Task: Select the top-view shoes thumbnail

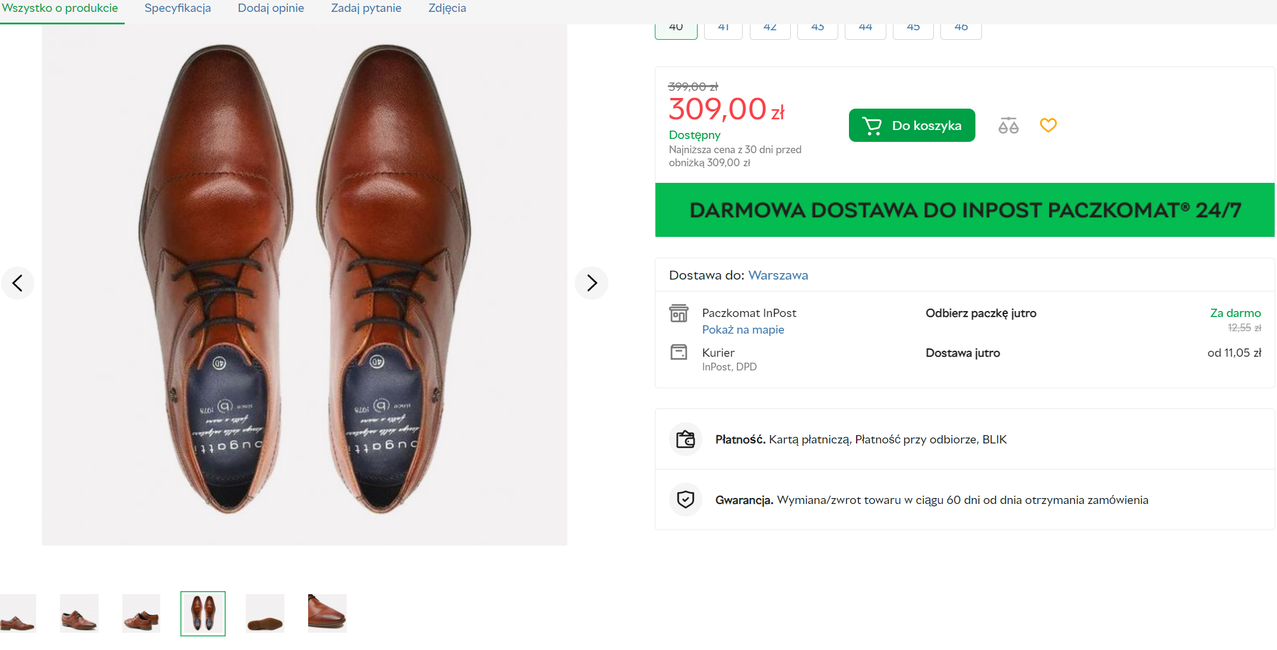Action: coord(203,614)
